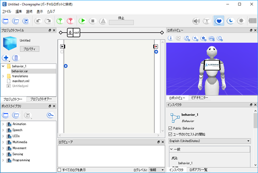Expand the Movement library category
The image size is (258, 173).
coord(3,148)
